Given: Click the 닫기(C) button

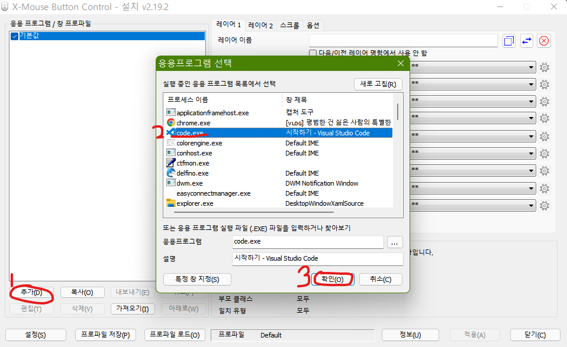Looking at the screenshot, I should (535, 335).
